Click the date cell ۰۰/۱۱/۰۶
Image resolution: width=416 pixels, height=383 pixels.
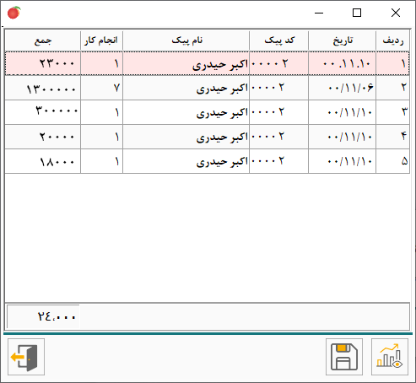[x=342, y=88]
